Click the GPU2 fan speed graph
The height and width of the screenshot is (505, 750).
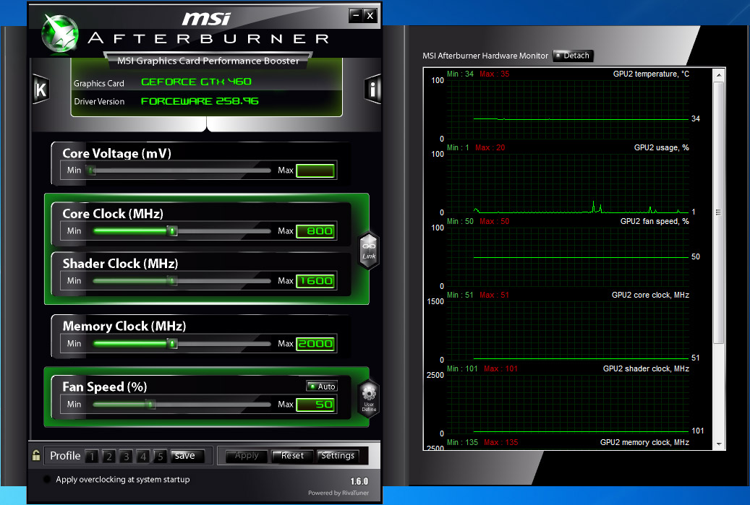tap(568, 256)
